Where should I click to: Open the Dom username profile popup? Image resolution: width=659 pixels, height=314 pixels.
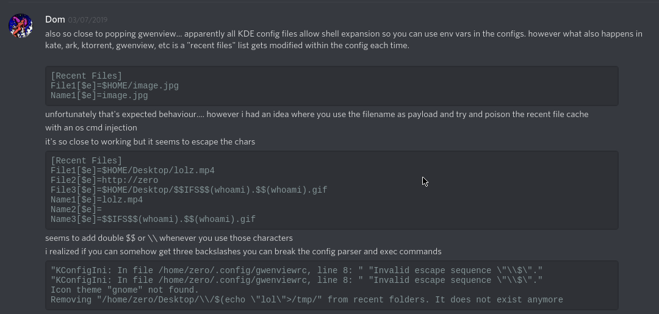55,20
